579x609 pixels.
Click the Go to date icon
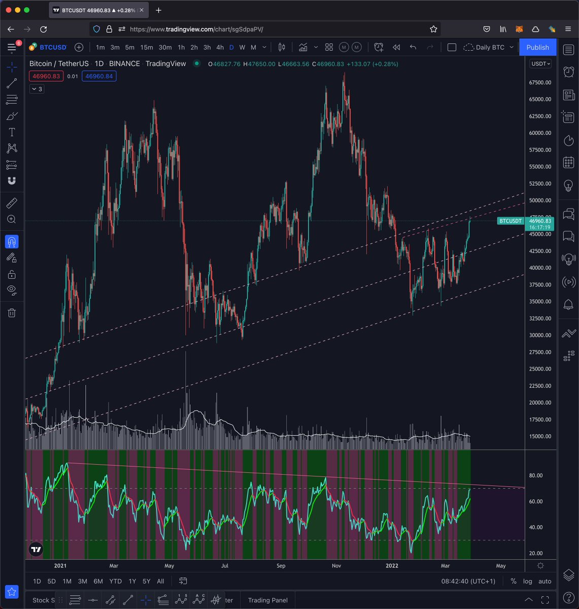click(183, 581)
